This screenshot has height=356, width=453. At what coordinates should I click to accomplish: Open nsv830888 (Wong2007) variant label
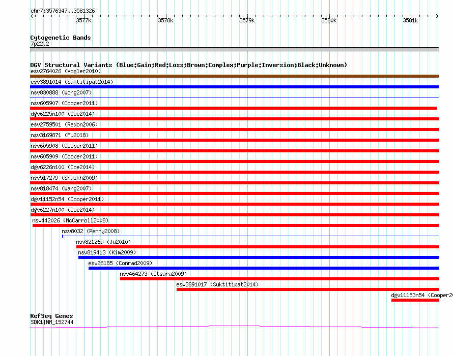[61, 92]
